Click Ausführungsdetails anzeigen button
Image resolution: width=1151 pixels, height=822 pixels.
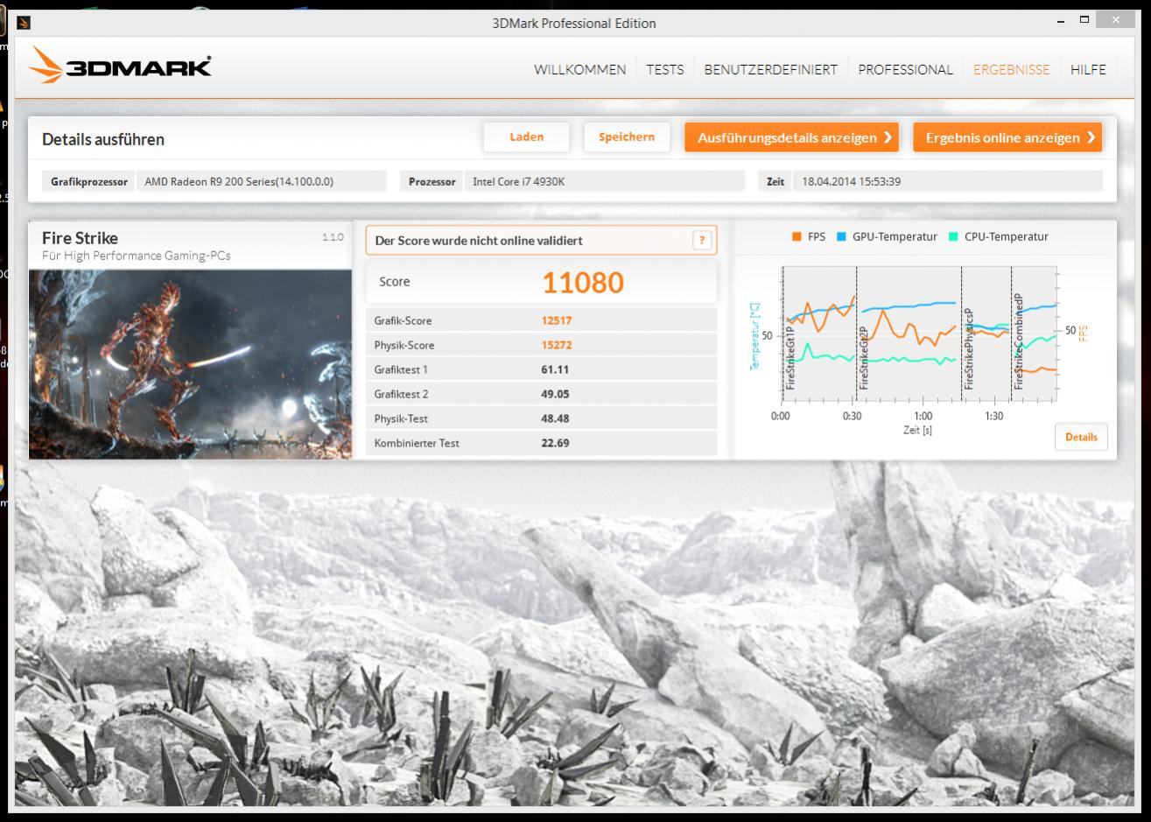[791, 137]
